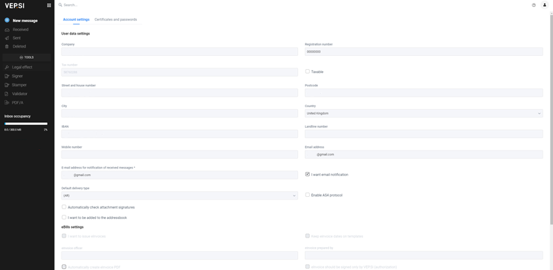Start a New message
Image resolution: width=553 pixels, height=270 pixels.
tap(25, 21)
